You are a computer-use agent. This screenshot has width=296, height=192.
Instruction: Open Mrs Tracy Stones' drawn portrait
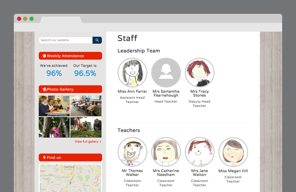tap(200, 72)
